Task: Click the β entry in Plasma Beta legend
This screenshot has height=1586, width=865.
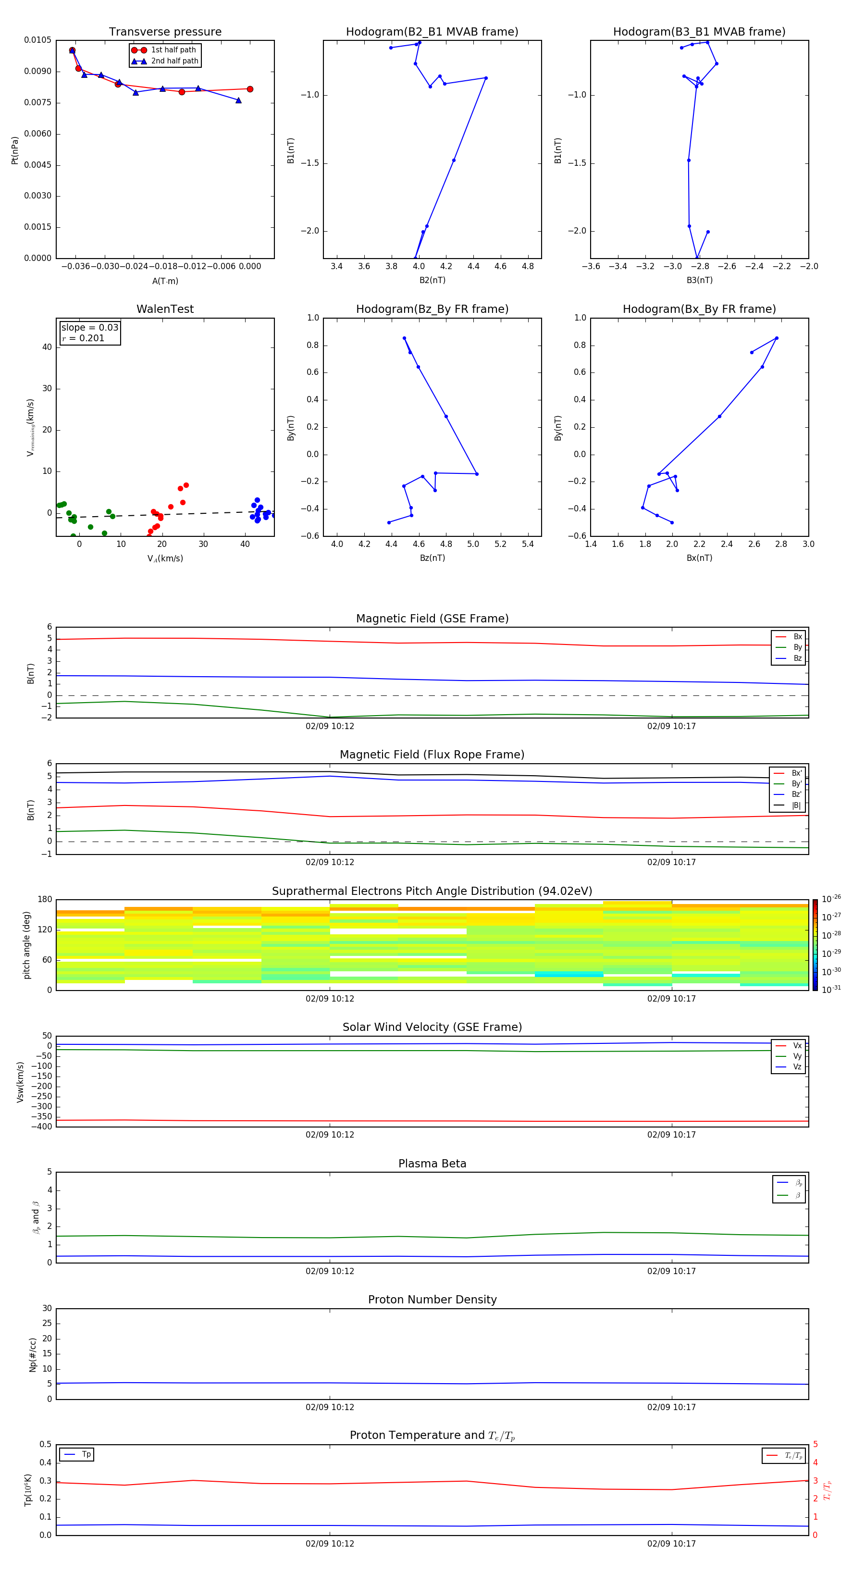Action: (x=789, y=1195)
